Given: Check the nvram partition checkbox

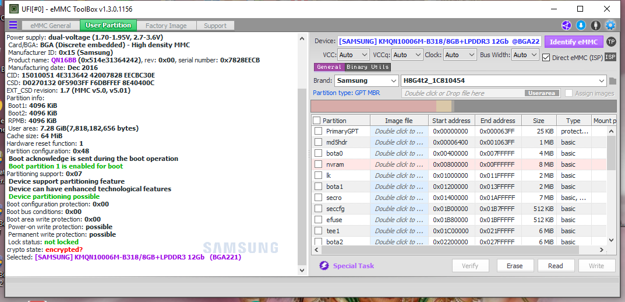Looking at the screenshot, I should coord(318,164).
